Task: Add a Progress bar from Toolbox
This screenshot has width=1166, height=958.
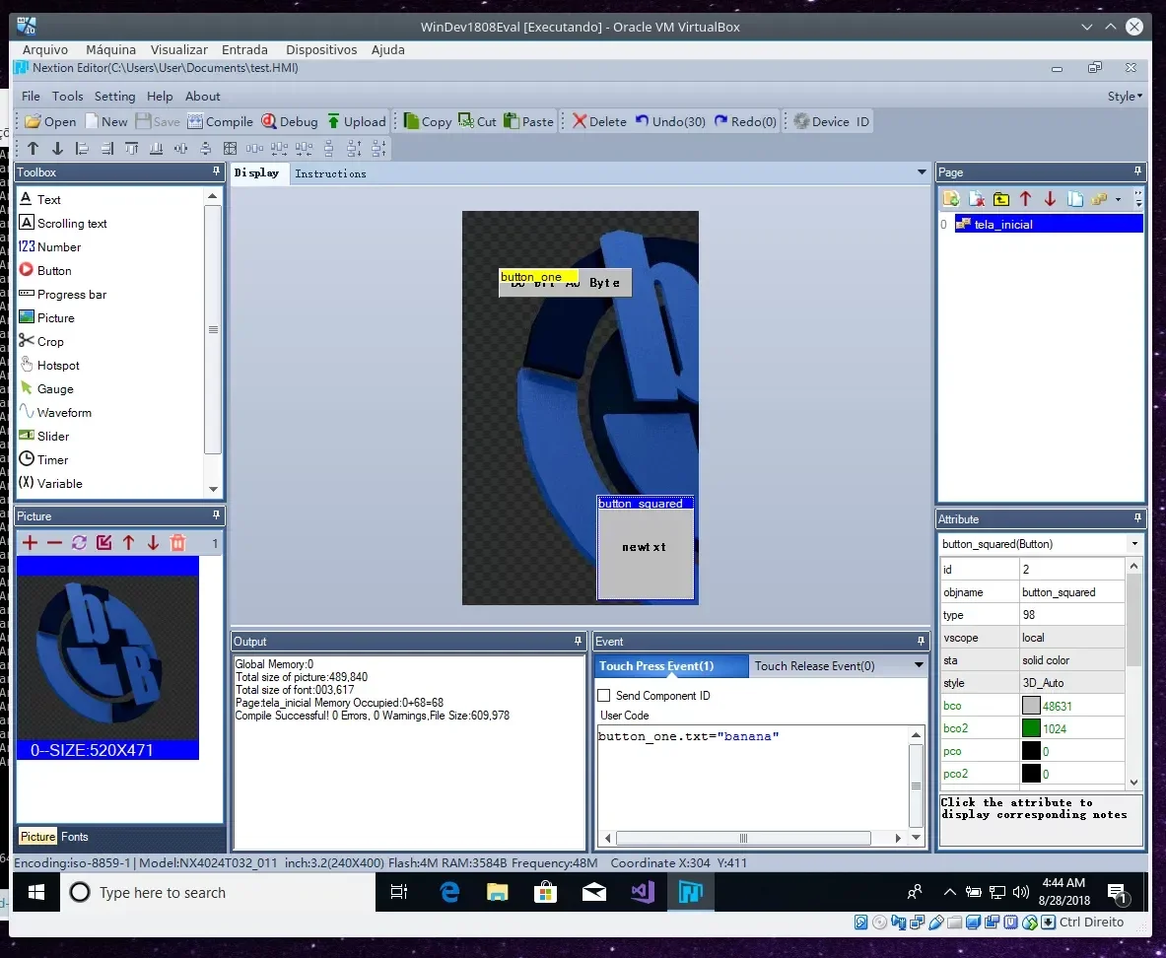Action: click(x=62, y=294)
